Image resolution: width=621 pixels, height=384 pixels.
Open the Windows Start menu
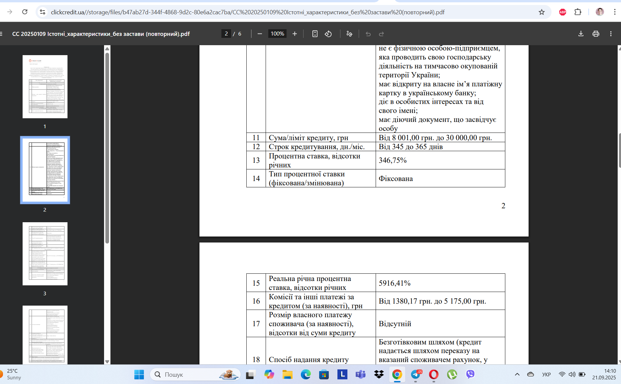[x=139, y=374]
